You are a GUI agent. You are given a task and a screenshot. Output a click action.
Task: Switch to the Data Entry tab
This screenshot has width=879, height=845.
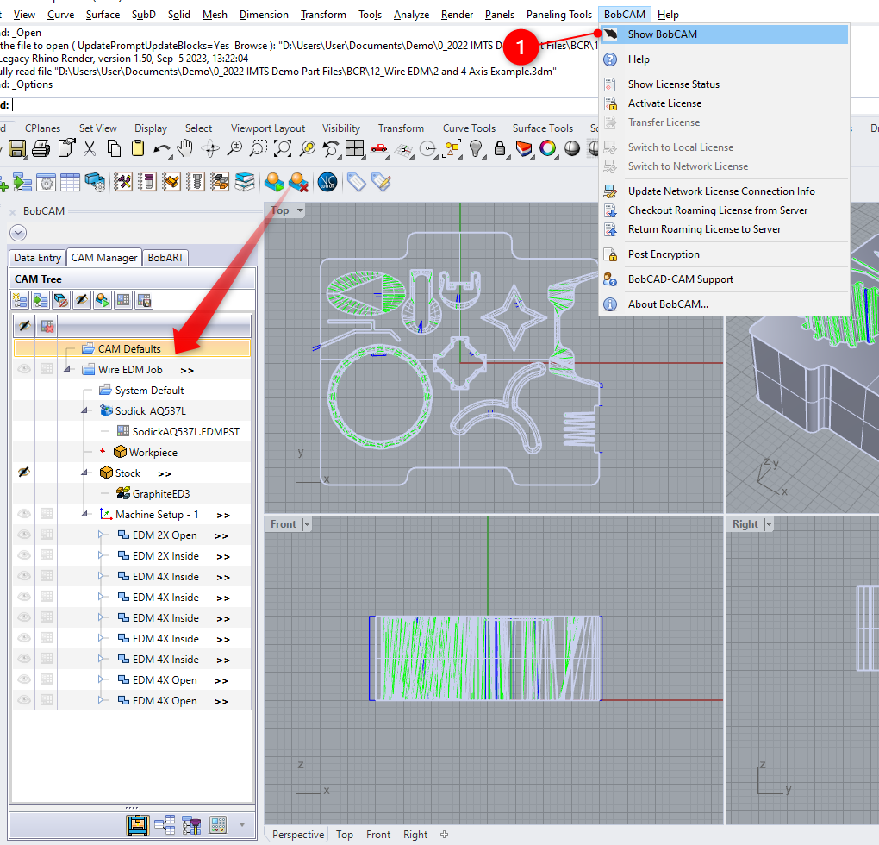[x=38, y=257]
